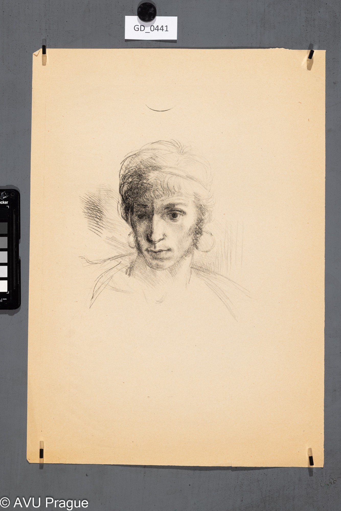Pick the white swatch on color checker
Image resolution: width=341 pixels, height=511 pixels.
[x=4, y=286]
